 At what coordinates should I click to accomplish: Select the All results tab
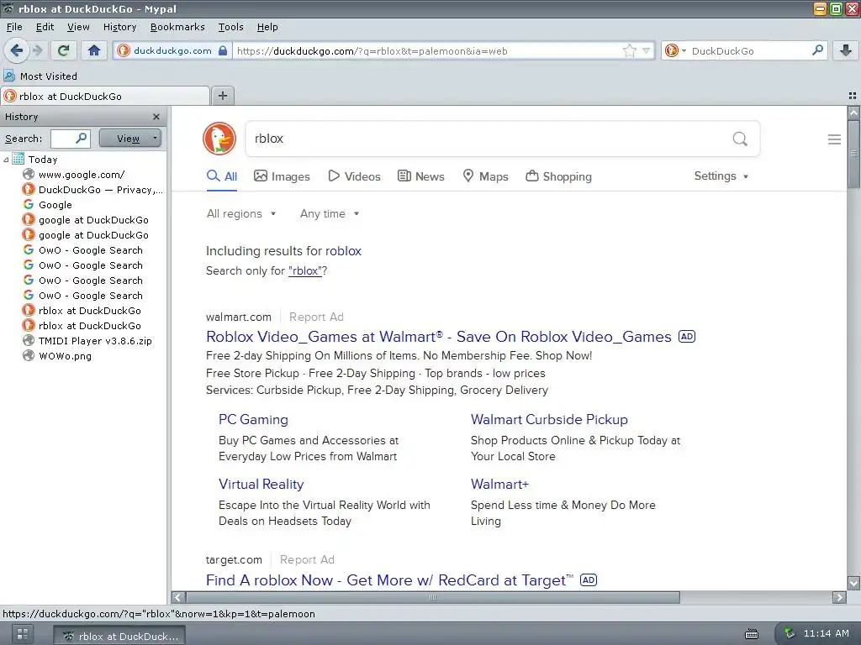coord(222,176)
